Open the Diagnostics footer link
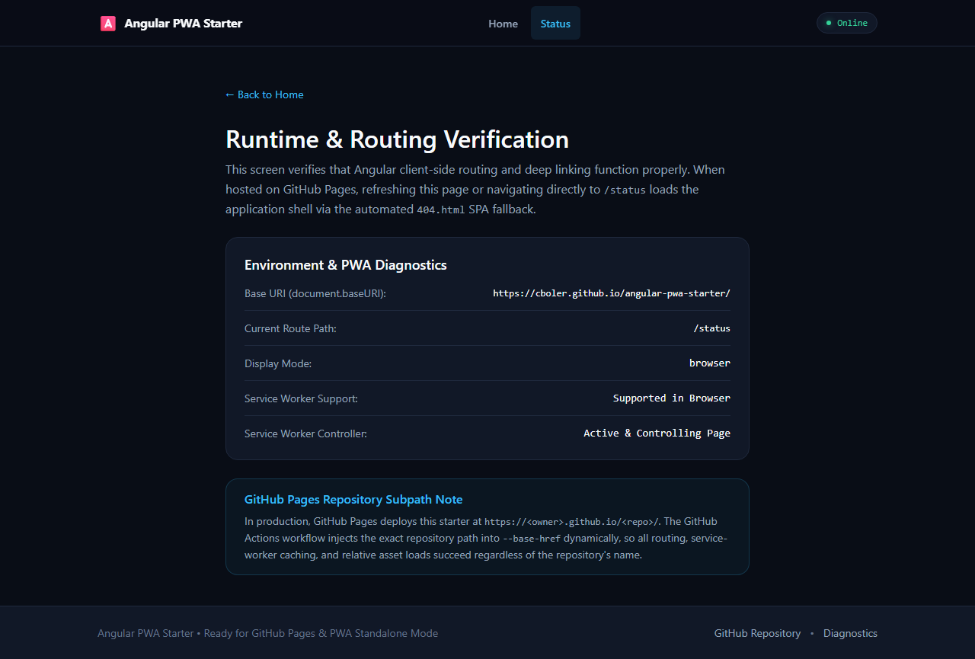 [850, 633]
